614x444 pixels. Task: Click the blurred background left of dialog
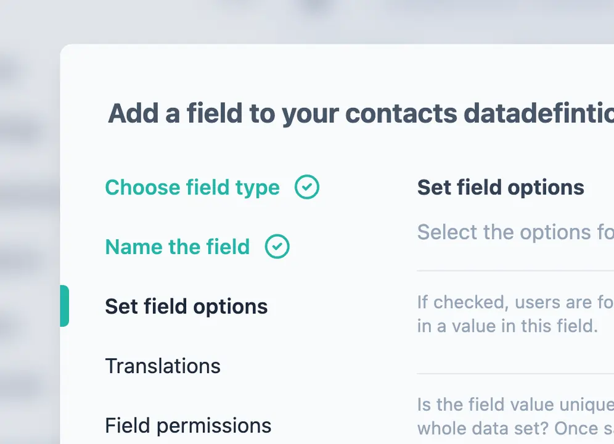pos(28,247)
